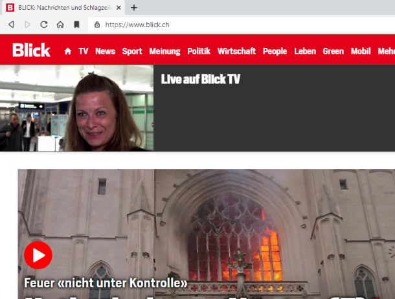
Task: Focus the address bar showing blick.ch
Action: pos(242,25)
